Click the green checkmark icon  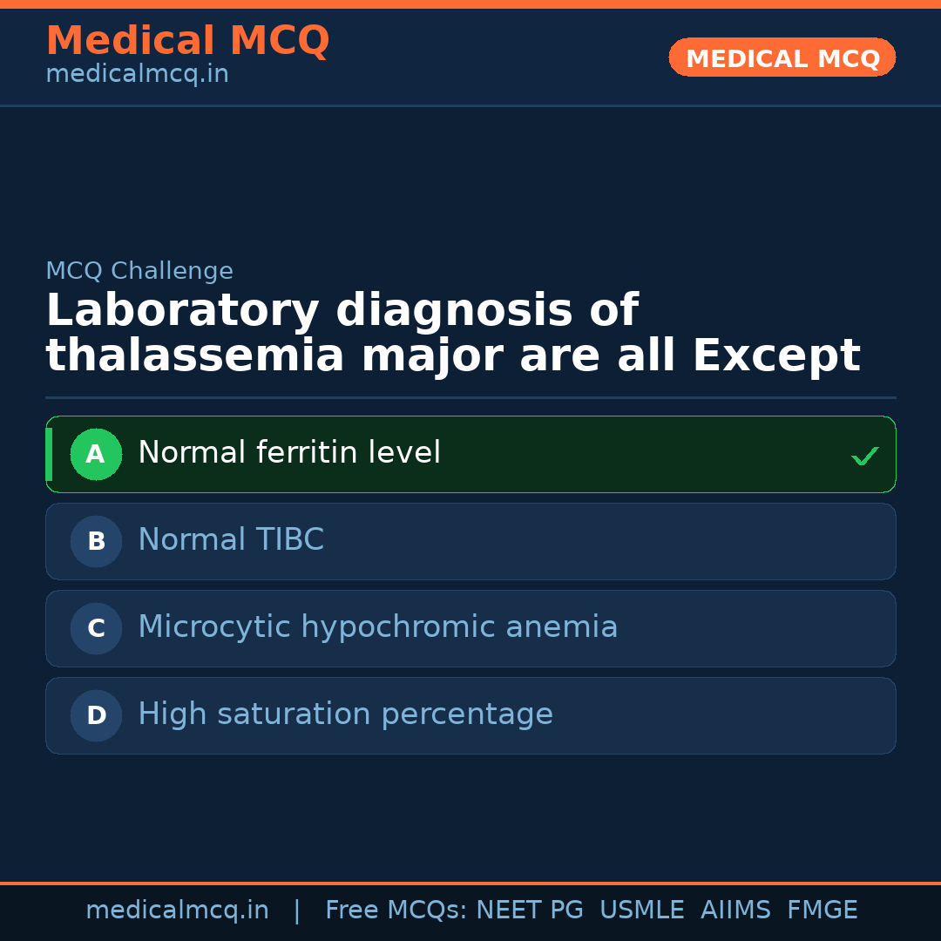tap(864, 456)
